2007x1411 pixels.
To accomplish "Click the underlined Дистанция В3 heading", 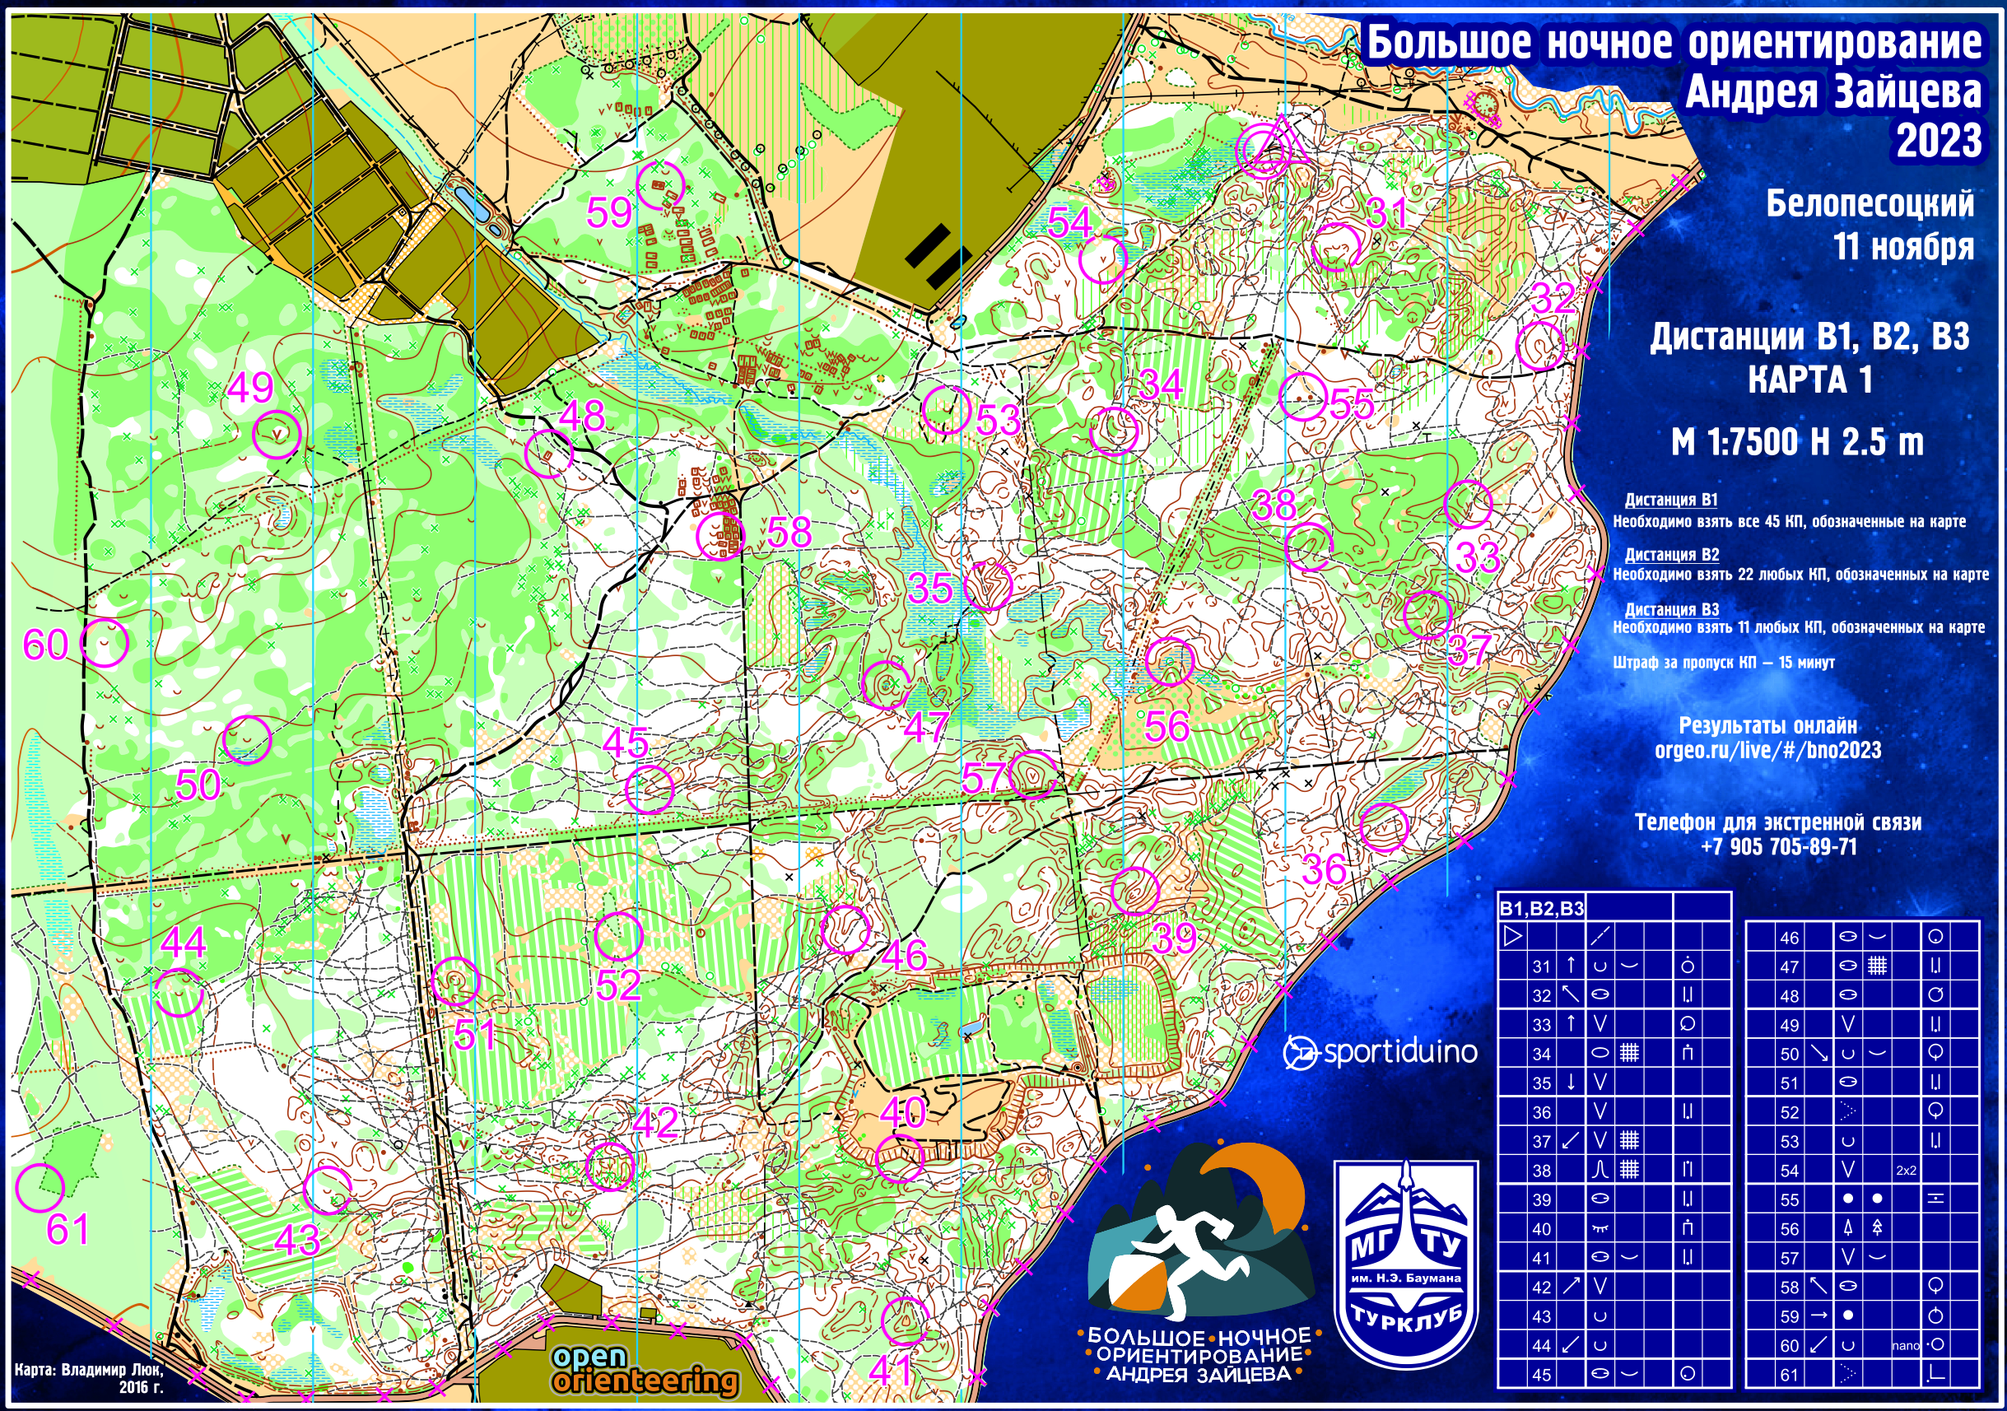I will tap(1671, 608).
